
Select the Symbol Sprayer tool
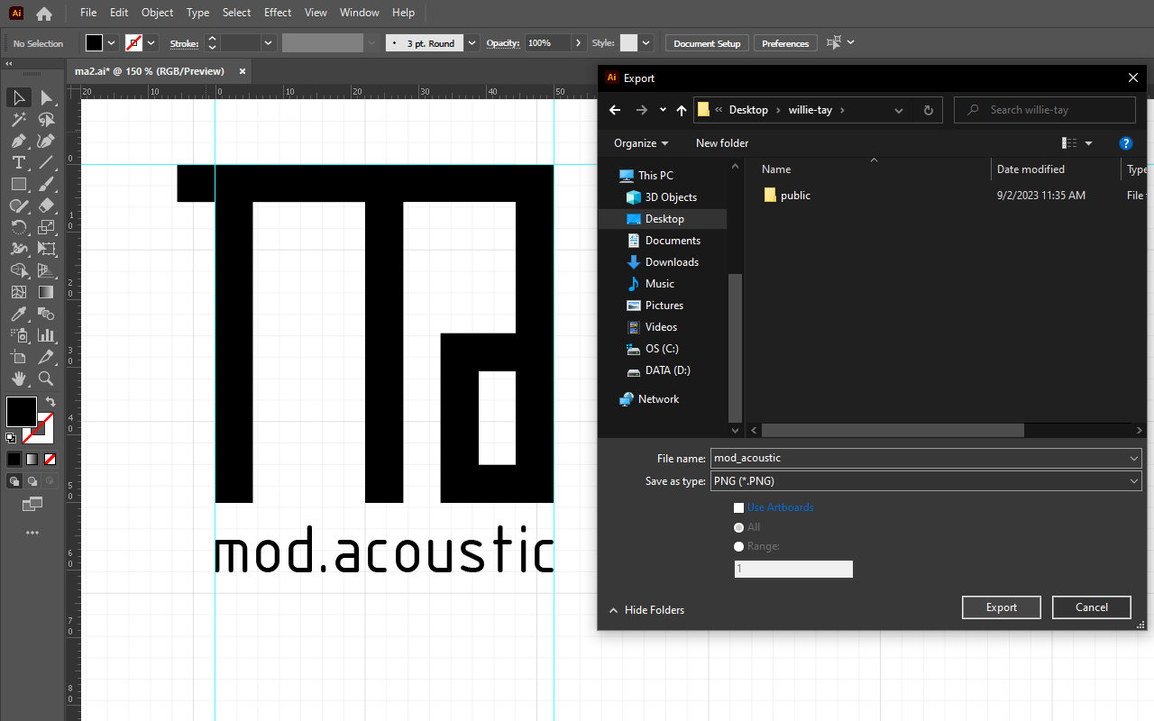click(x=19, y=335)
